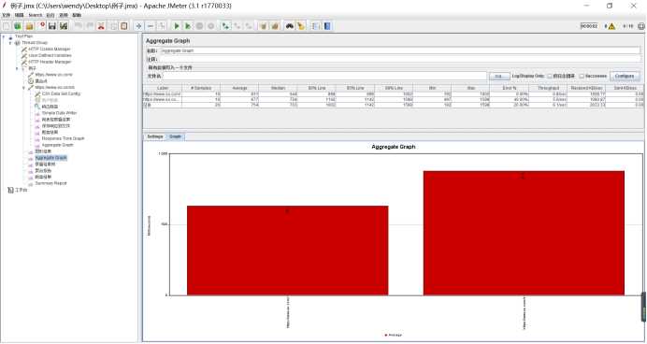The width and height of the screenshot is (647, 344).
Task: Collapse the 例子 controller node
Action: (17, 68)
